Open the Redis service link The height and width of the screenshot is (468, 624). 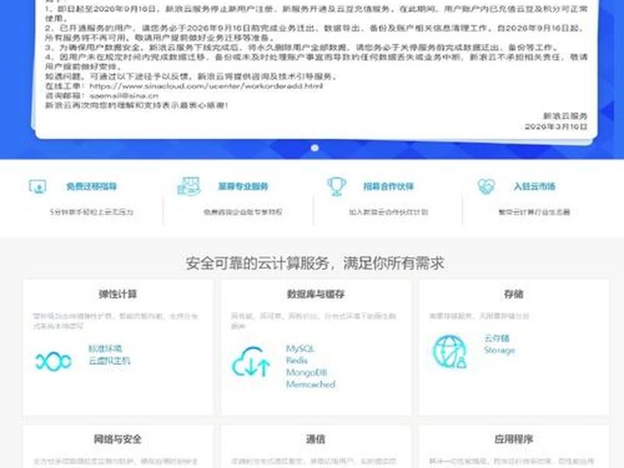(x=297, y=360)
